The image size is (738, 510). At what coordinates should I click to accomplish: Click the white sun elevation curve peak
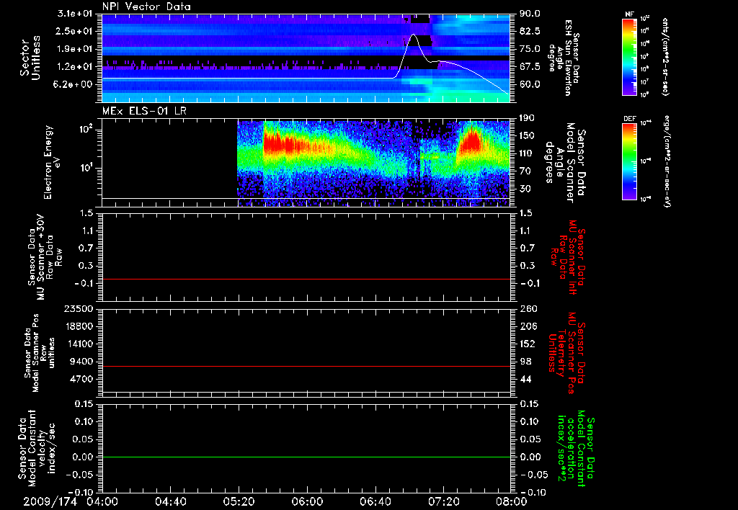(413, 35)
